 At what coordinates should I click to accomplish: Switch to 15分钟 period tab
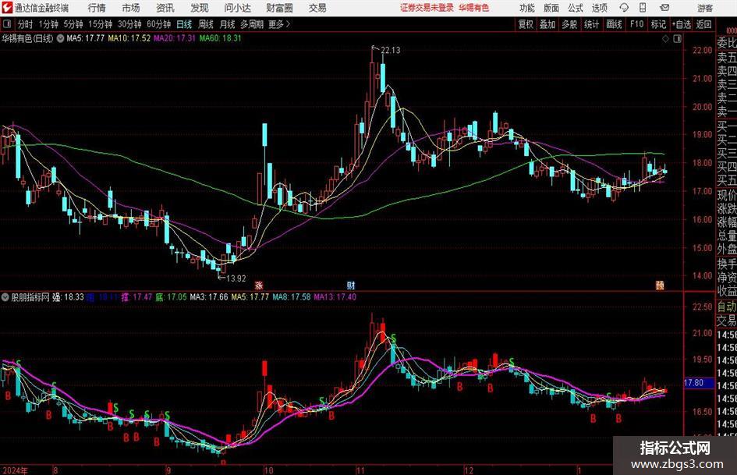[100, 24]
